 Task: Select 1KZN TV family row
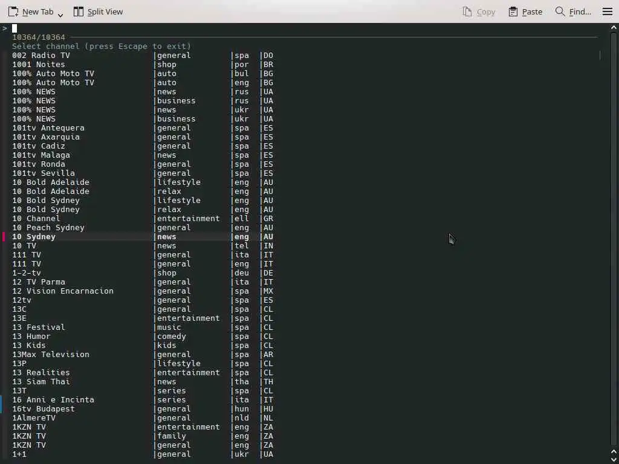pos(143,436)
